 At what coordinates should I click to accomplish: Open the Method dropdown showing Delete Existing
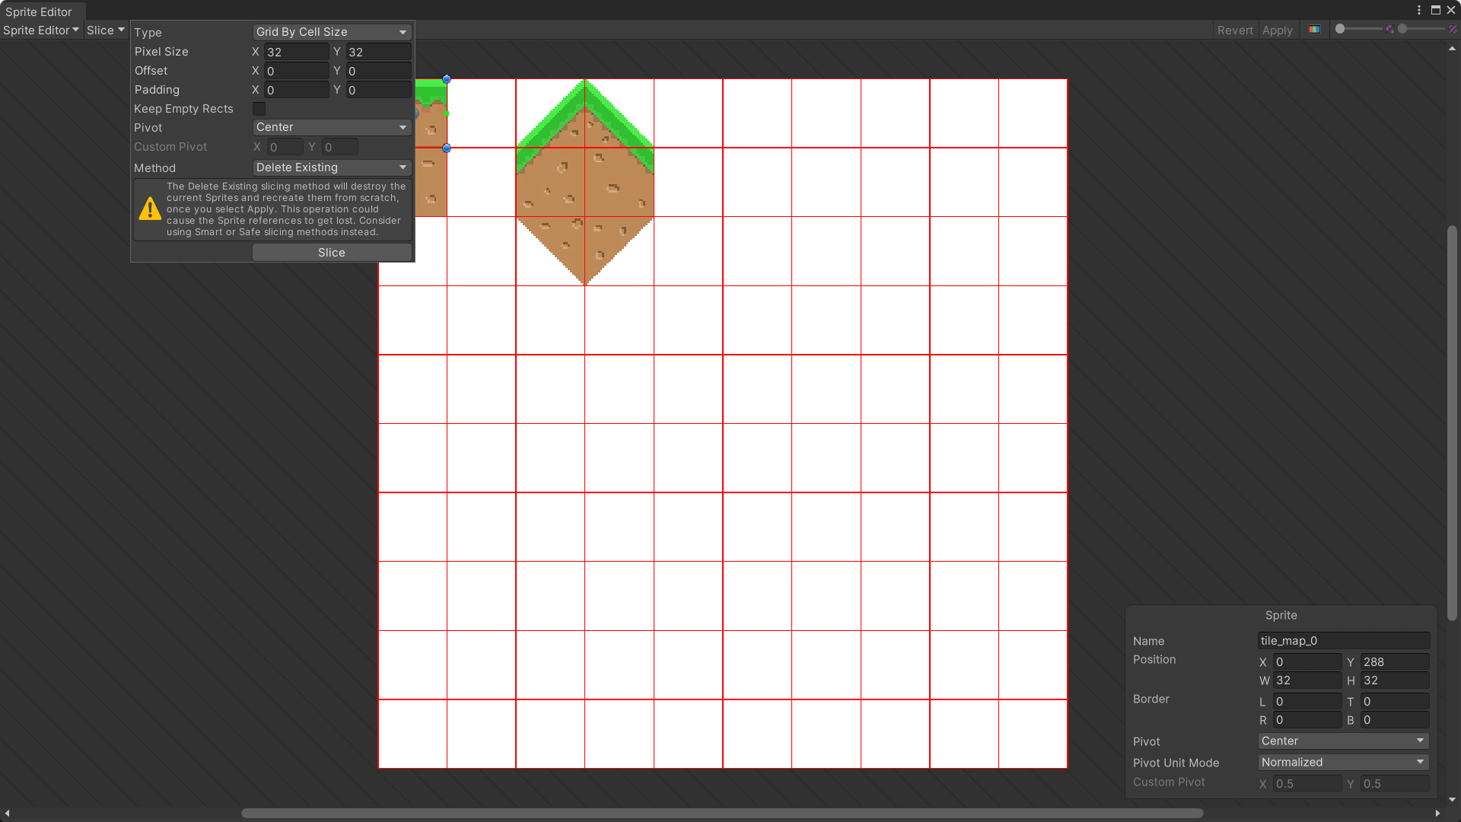click(332, 167)
